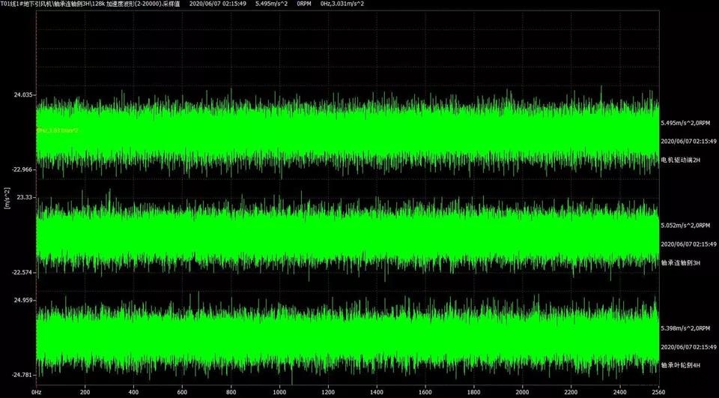Click the 2020/06/07 02:15:49 timestamp in the header
This screenshot has height=398, width=719.
(x=218, y=4)
